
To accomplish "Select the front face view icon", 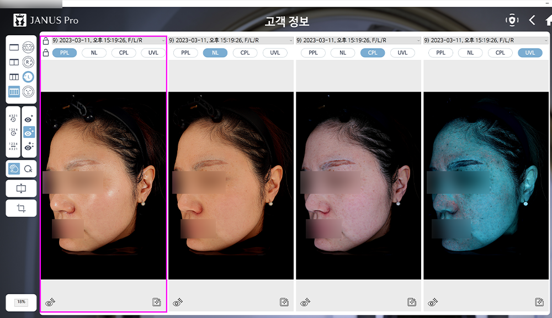I will pos(28,92).
